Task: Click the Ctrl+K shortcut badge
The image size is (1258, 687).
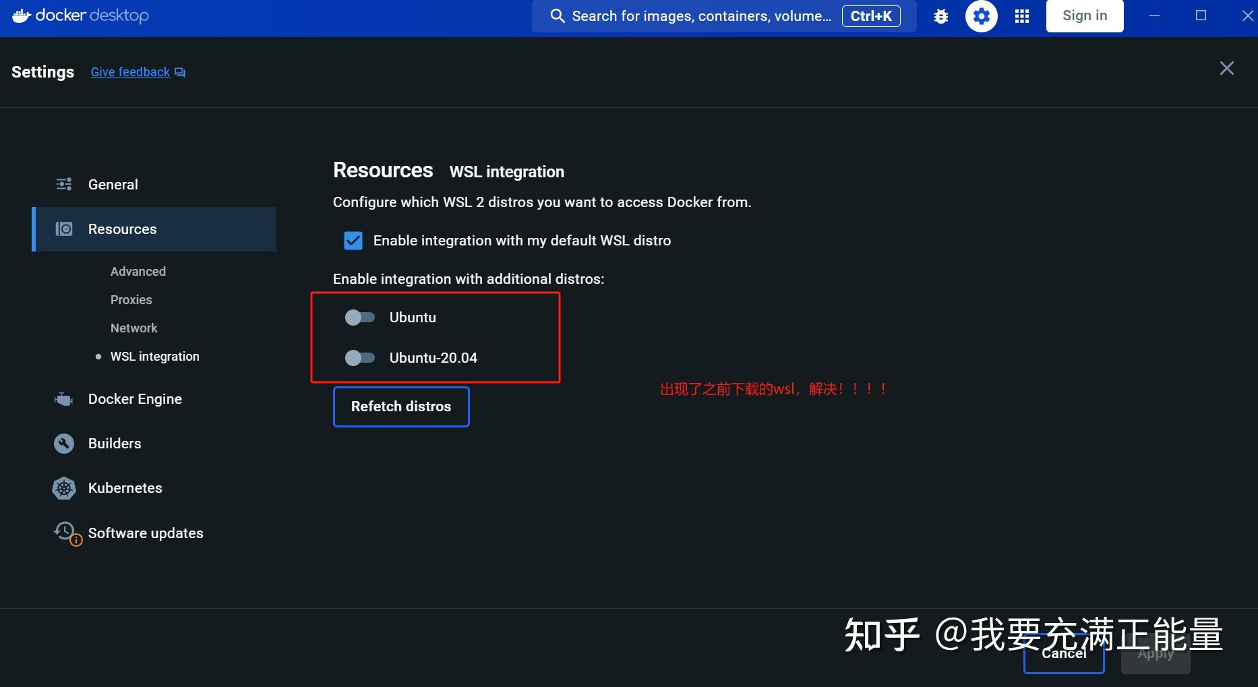Action: [871, 16]
